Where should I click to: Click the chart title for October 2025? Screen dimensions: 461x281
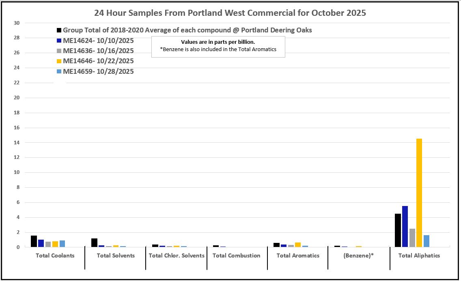coord(230,13)
